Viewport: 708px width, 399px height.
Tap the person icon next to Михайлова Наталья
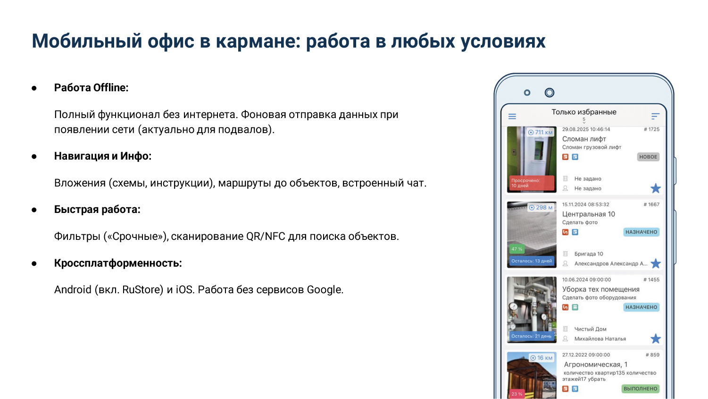(565, 339)
